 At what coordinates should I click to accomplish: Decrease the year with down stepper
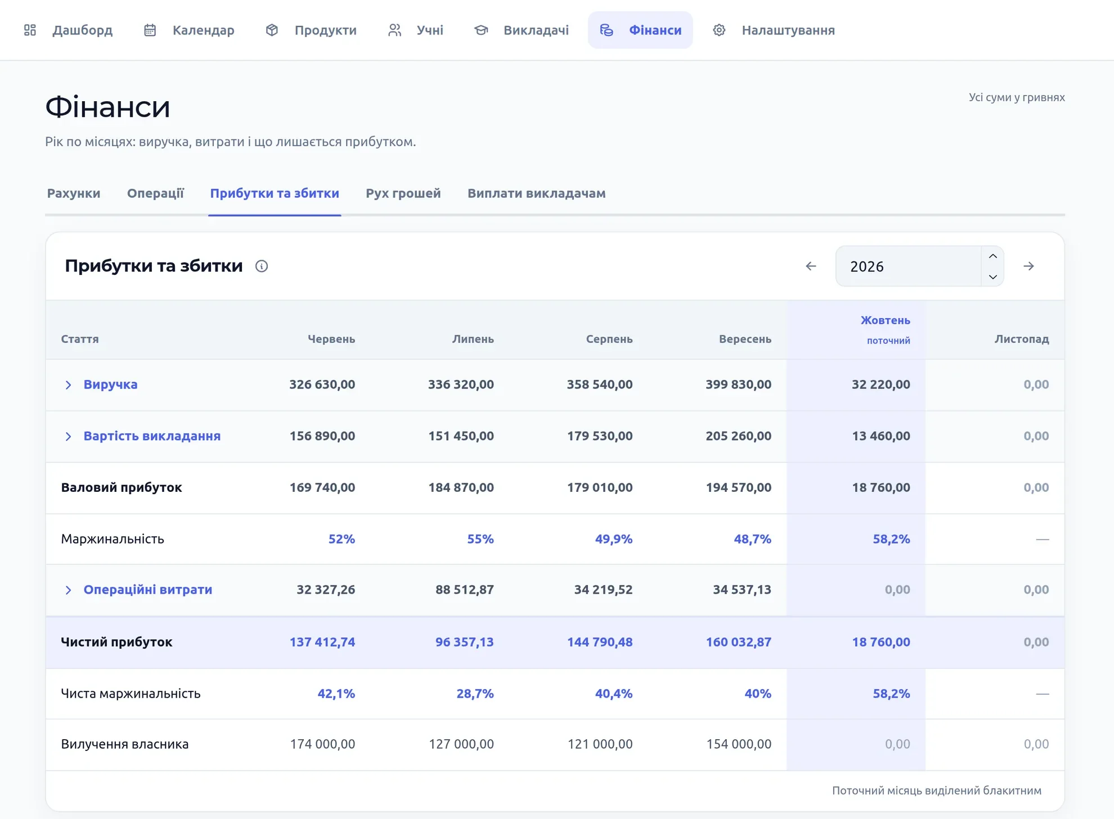tap(993, 277)
